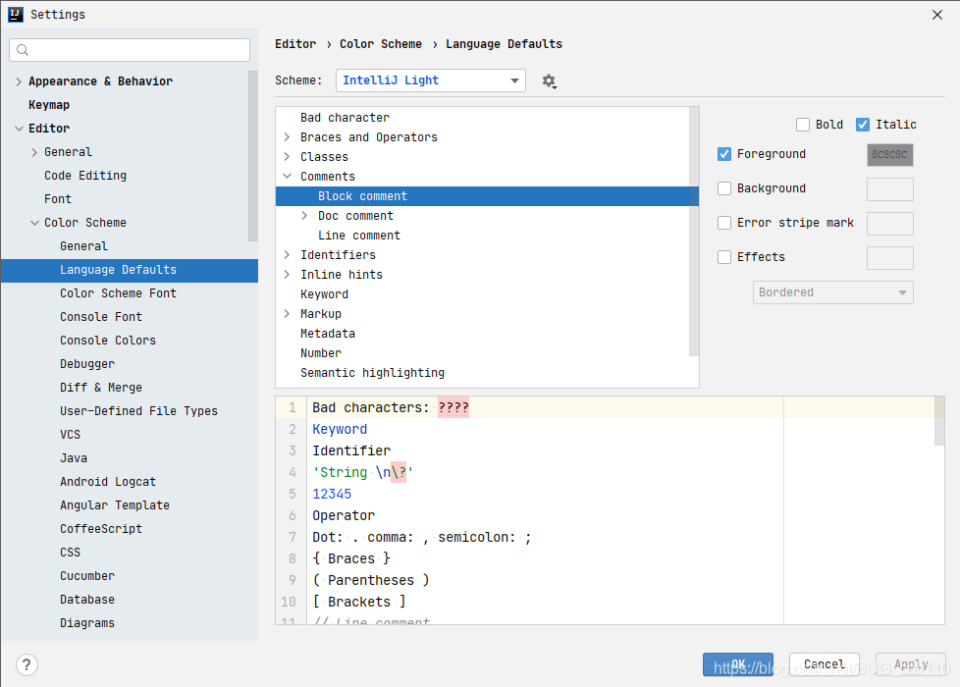Toggle the Error stripe mark checkbox
This screenshot has height=687, width=960.
pos(723,223)
